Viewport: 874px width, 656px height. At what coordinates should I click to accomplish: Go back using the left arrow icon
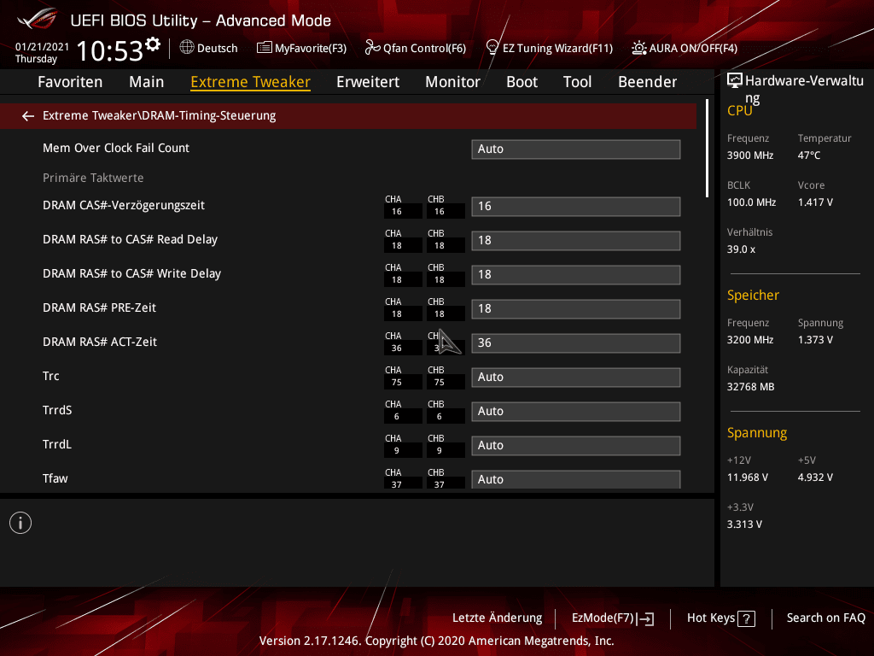[28, 116]
